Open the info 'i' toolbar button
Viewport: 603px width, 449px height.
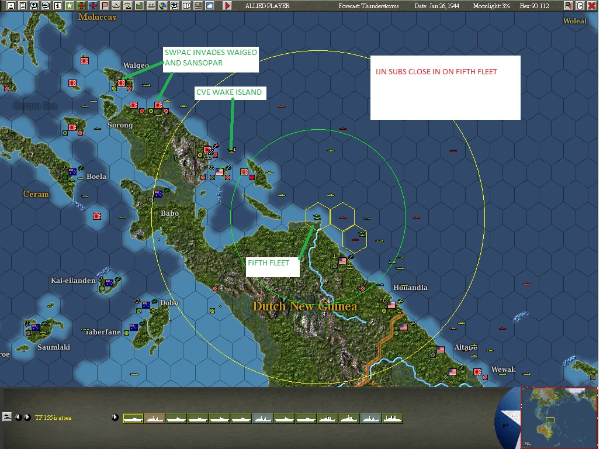(57, 6)
